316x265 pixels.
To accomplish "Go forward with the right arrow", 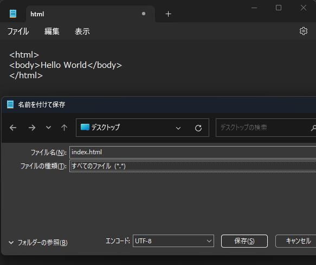I will (x=32, y=128).
